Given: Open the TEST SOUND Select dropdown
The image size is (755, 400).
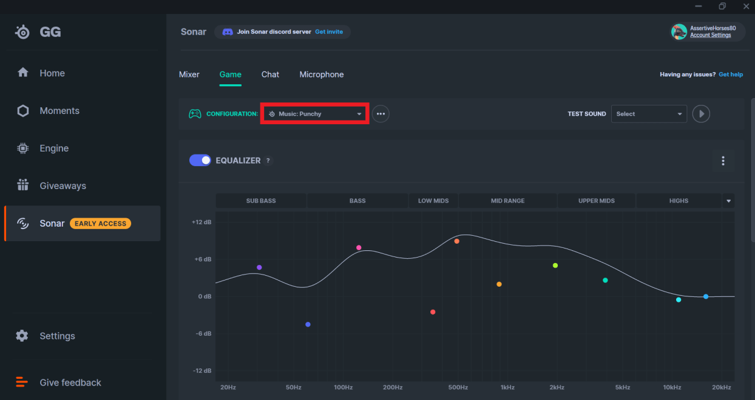Looking at the screenshot, I should (x=649, y=113).
